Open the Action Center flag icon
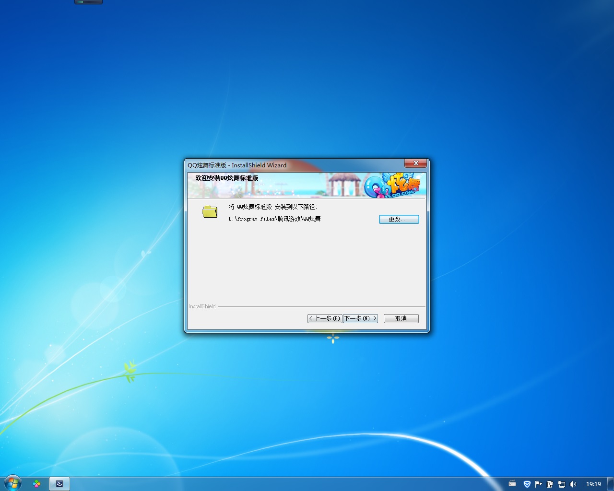The width and height of the screenshot is (614, 491). click(x=538, y=484)
